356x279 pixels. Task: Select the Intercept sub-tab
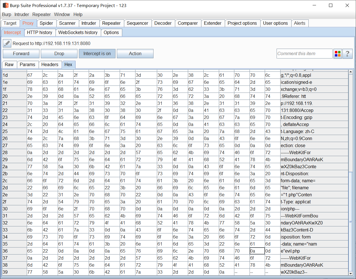12,33
